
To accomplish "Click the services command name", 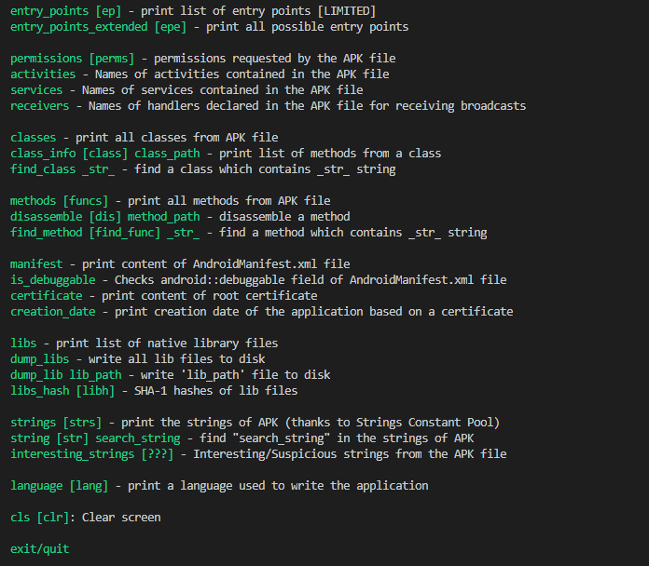I will click(36, 90).
